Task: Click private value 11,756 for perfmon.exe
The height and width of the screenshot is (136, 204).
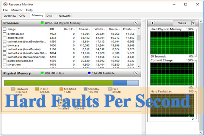Action: pyautogui.click(x=130, y=34)
